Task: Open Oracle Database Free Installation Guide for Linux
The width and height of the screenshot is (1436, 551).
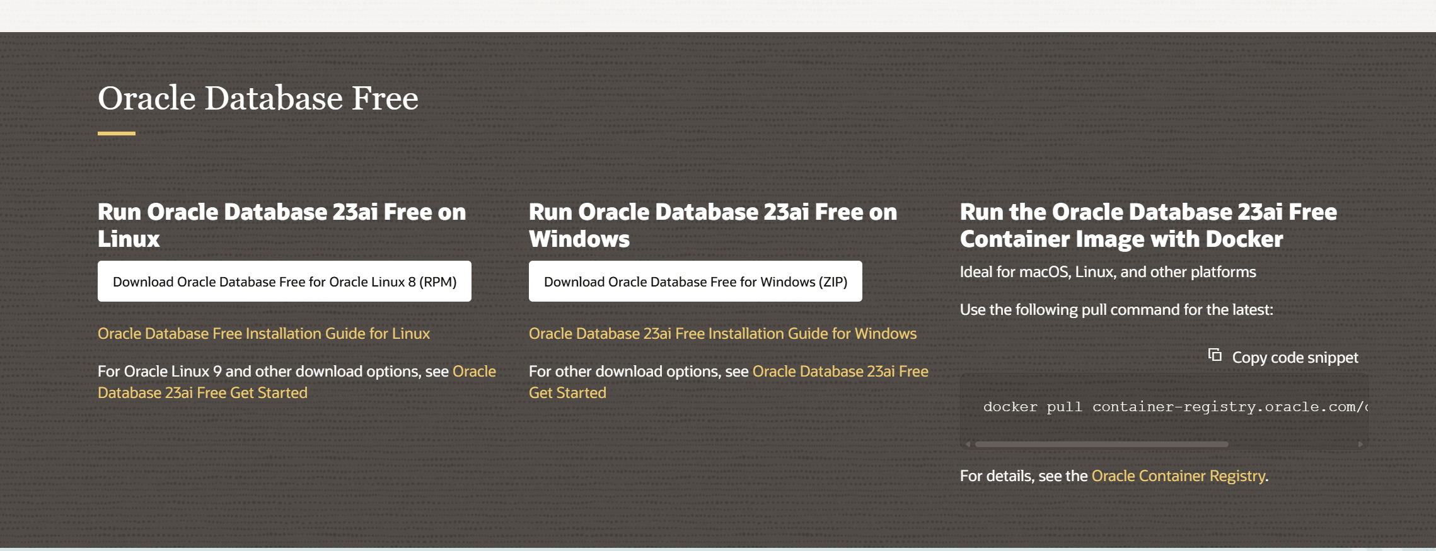Action: pos(263,333)
